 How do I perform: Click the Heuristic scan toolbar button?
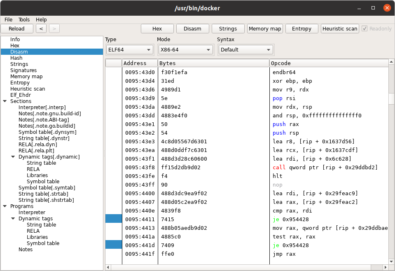pyautogui.click(x=340, y=29)
